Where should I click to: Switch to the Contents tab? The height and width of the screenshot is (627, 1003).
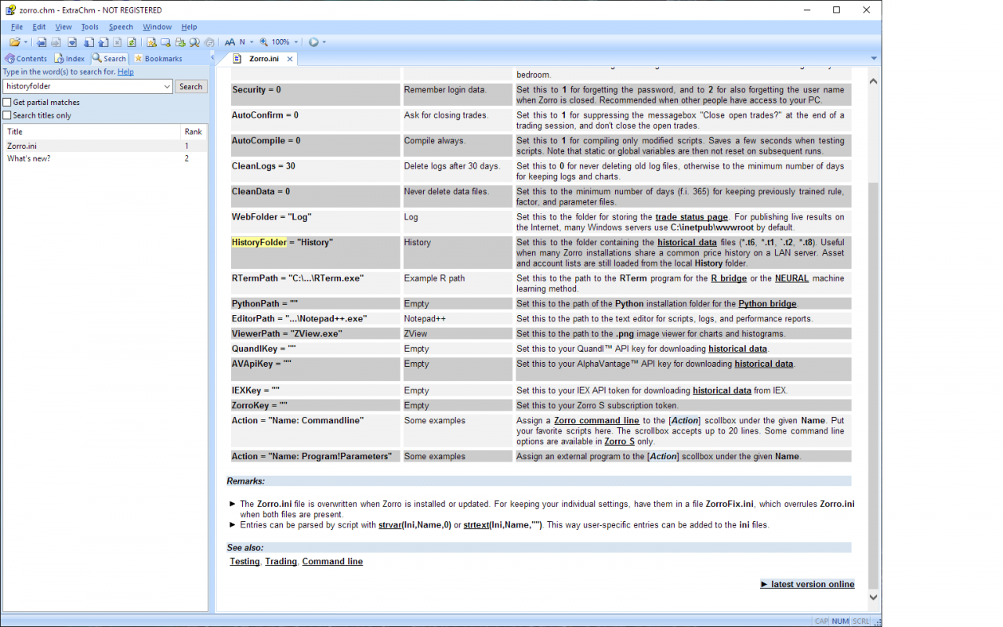click(27, 59)
